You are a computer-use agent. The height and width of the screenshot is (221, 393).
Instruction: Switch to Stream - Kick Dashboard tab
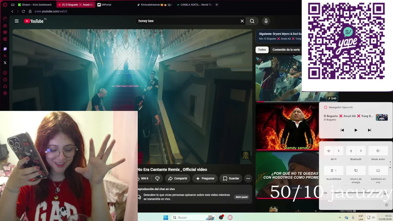(35, 5)
